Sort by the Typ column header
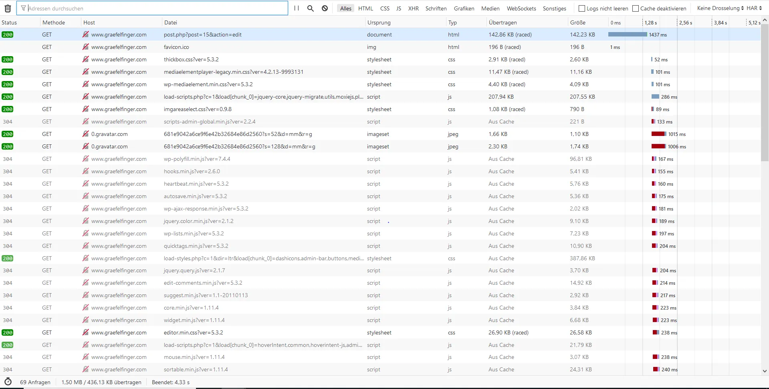 [x=466, y=22]
